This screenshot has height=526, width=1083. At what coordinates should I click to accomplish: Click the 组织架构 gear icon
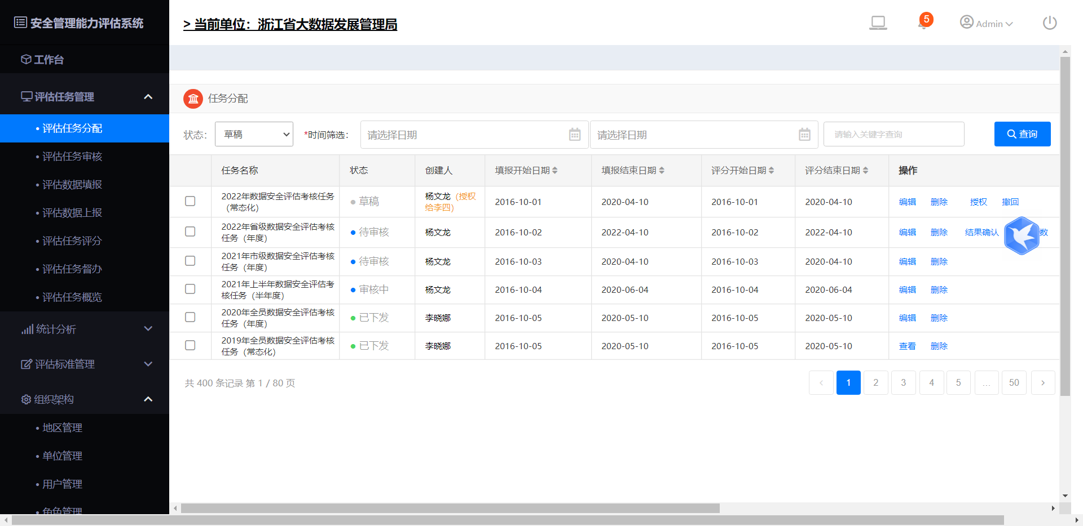click(26, 399)
